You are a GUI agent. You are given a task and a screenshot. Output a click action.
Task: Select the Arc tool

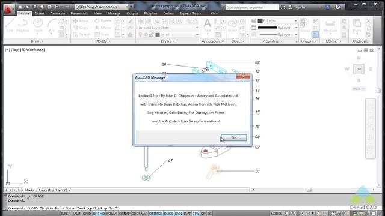51,25
